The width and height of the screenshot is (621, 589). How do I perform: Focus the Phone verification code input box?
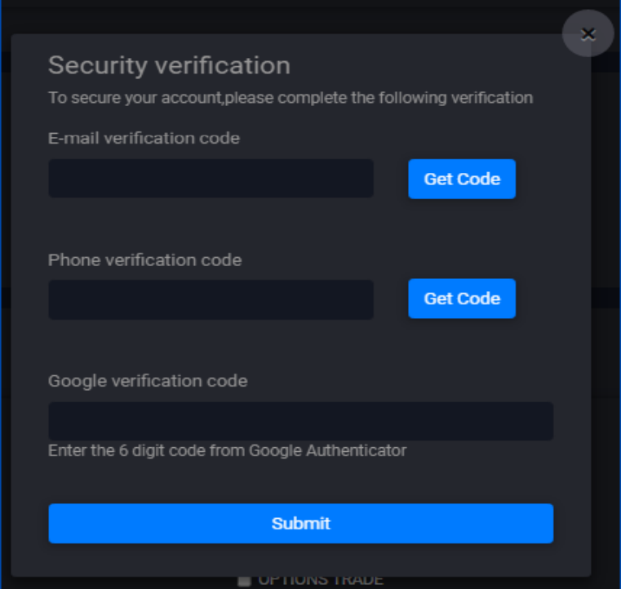click(211, 299)
